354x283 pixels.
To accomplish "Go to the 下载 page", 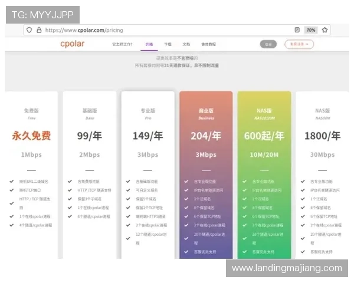I will [168, 44].
